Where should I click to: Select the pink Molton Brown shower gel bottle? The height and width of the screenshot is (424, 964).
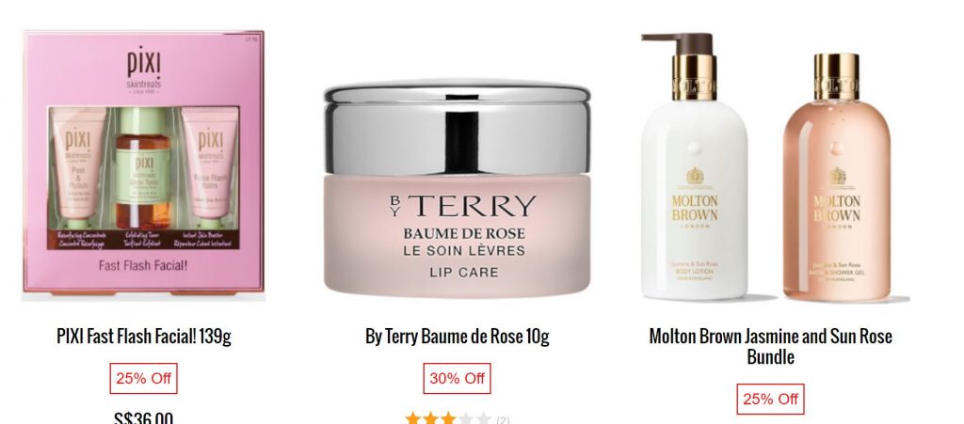[x=836, y=178]
